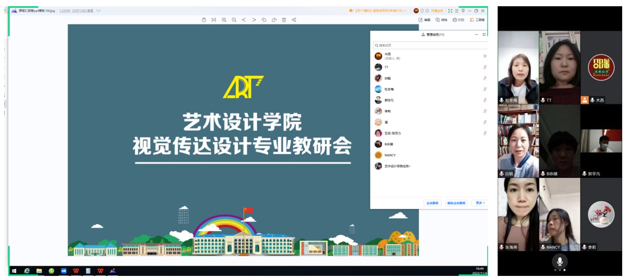
Task: Go to the previous image
Action: 244,20
